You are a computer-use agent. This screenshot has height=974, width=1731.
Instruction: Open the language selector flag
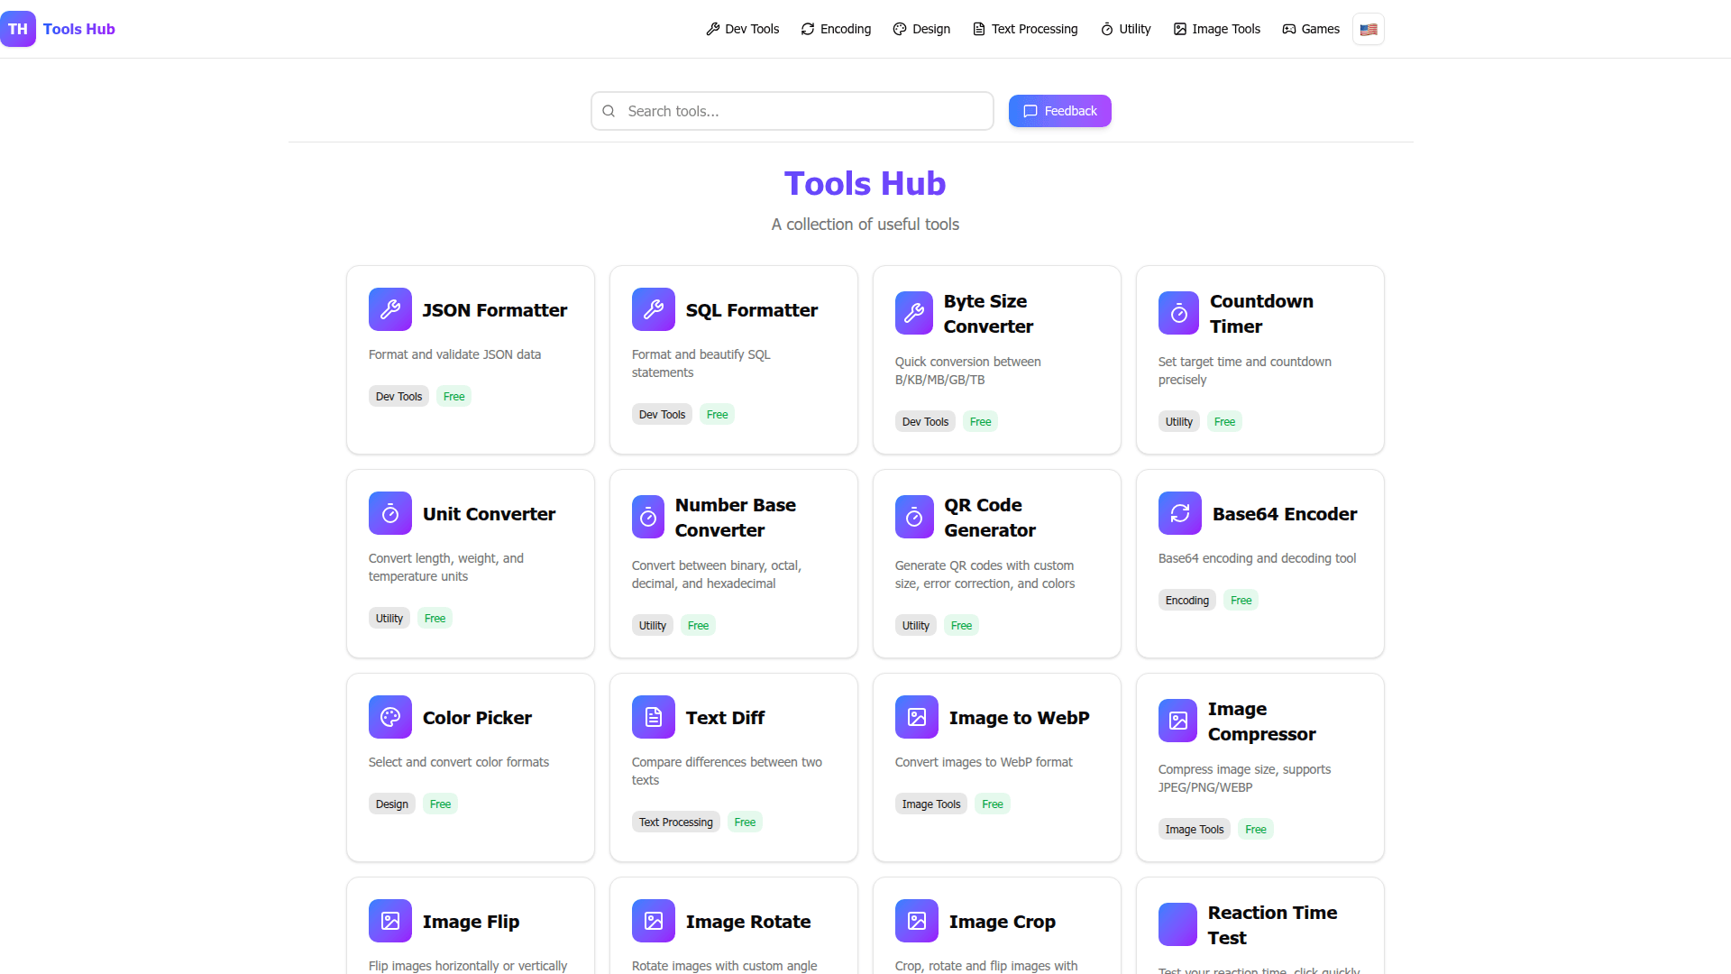pyautogui.click(x=1368, y=29)
